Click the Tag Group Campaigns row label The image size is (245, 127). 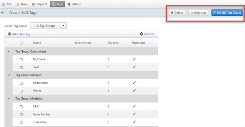tap(31, 51)
